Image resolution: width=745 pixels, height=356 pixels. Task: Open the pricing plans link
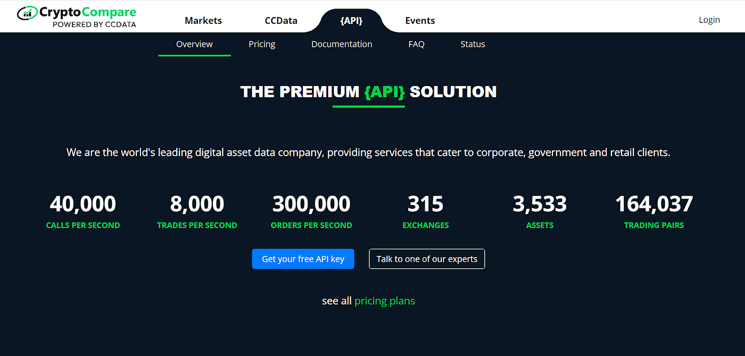coord(384,301)
